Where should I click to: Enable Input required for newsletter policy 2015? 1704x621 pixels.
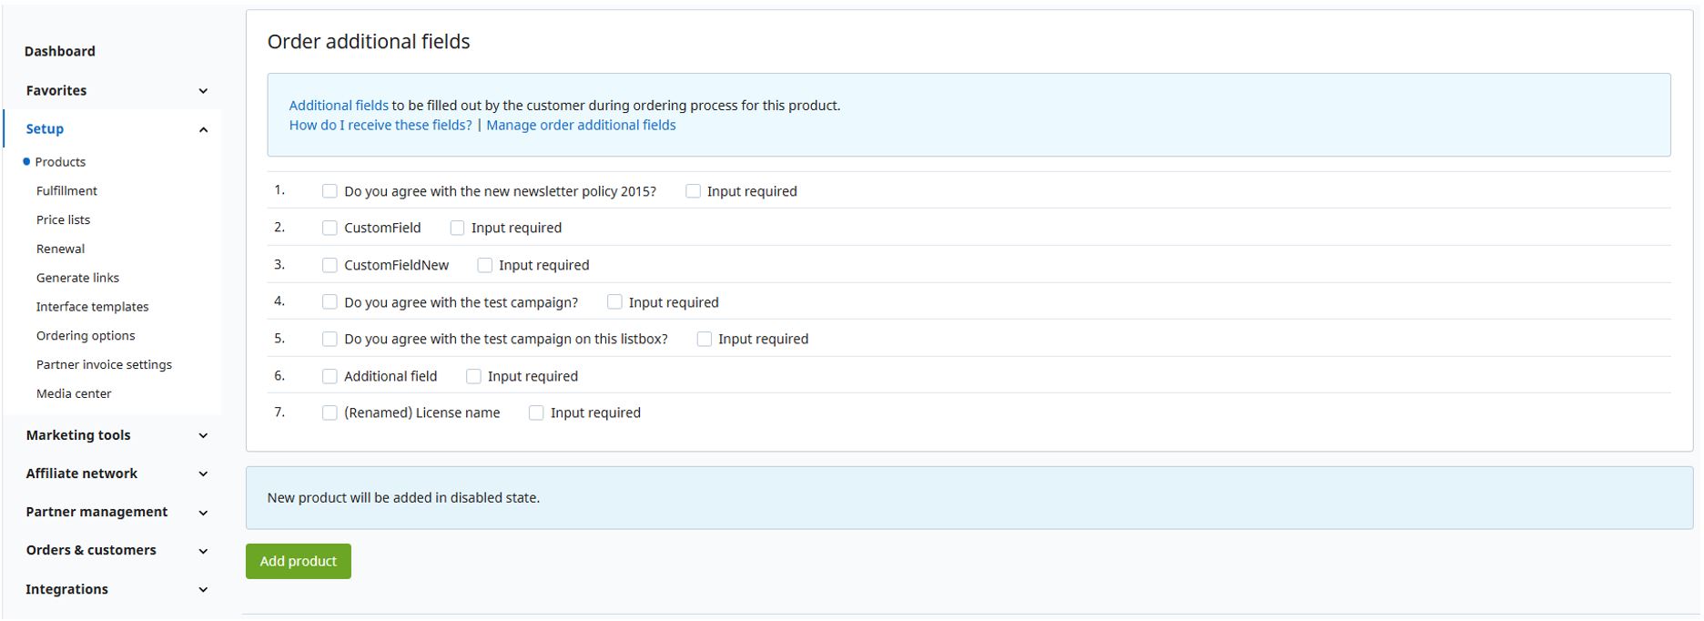[x=693, y=191]
